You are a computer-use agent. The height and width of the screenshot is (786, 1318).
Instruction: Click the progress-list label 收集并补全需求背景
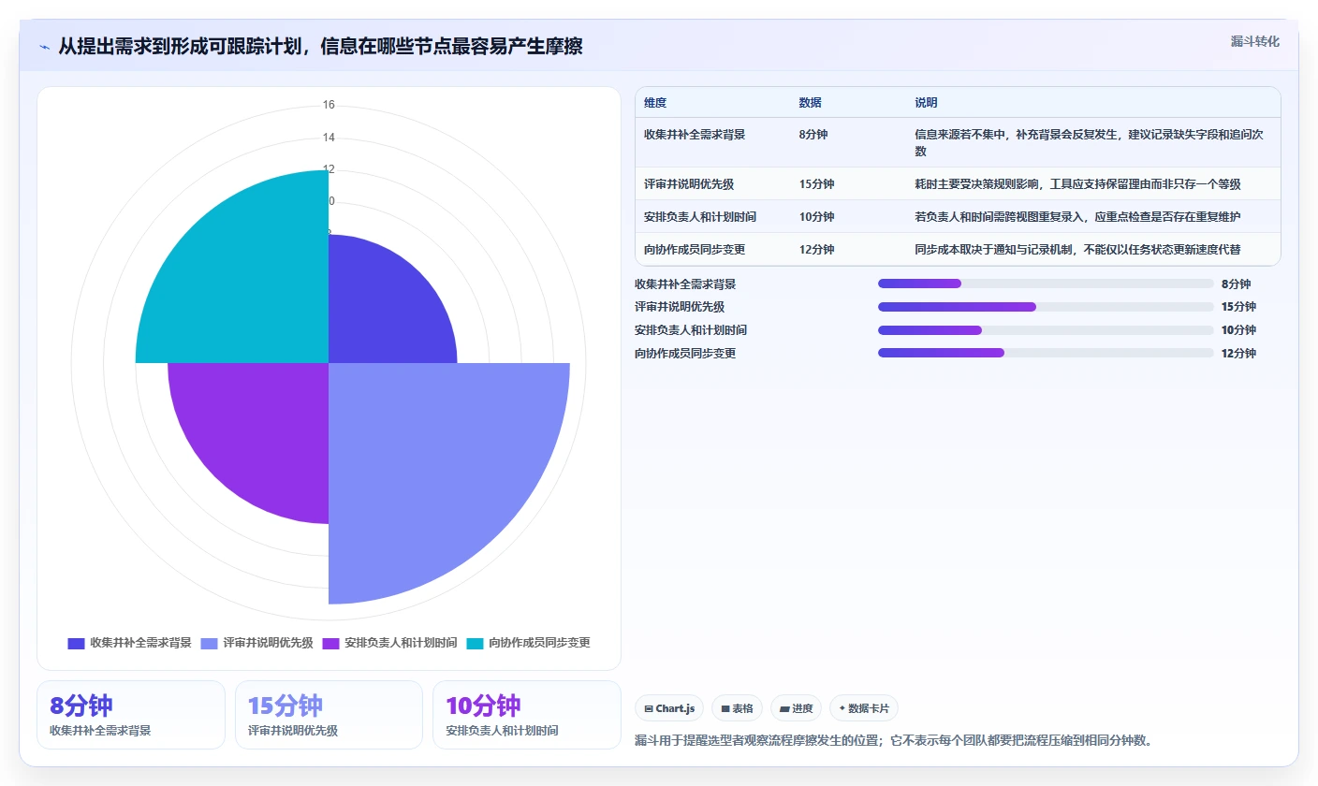685,284
